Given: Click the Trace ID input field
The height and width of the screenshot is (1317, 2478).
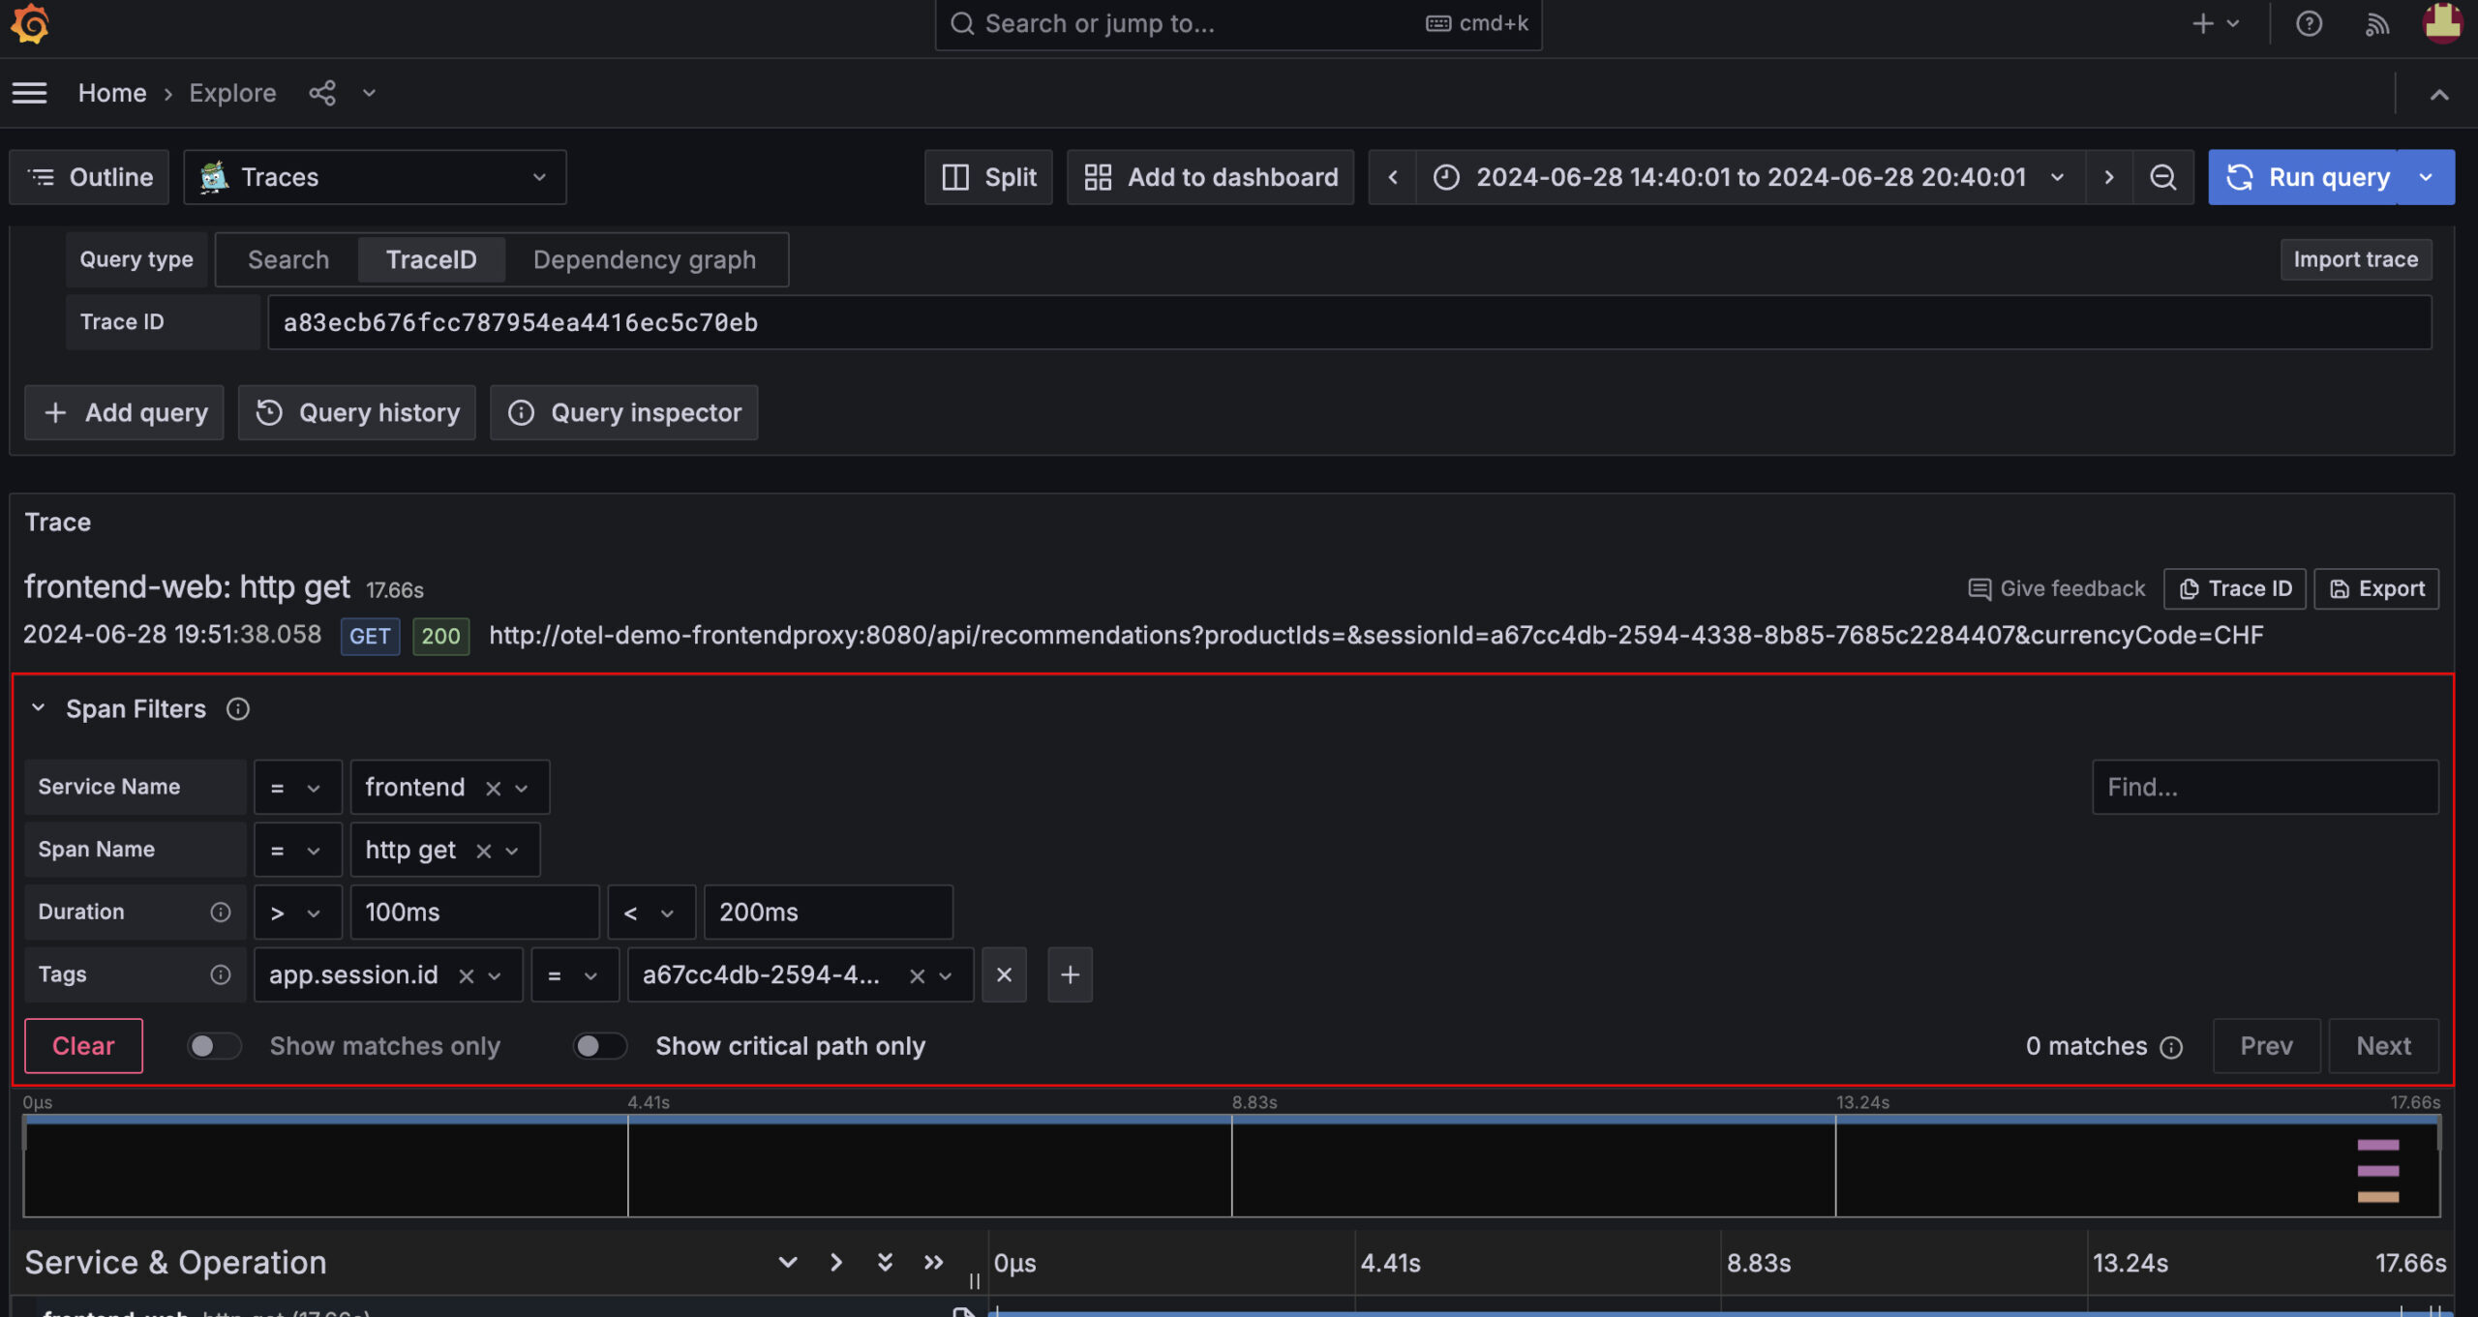Looking at the screenshot, I should click(1349, 322).
